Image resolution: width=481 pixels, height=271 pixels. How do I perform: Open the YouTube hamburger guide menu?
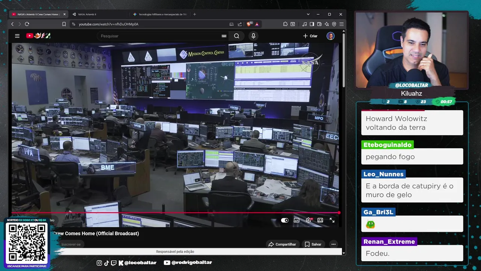(17, 36)
